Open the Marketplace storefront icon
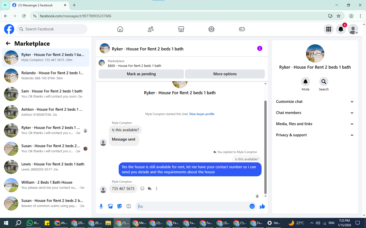The width and height of the screenshot is (366, 228). (181, 29)
